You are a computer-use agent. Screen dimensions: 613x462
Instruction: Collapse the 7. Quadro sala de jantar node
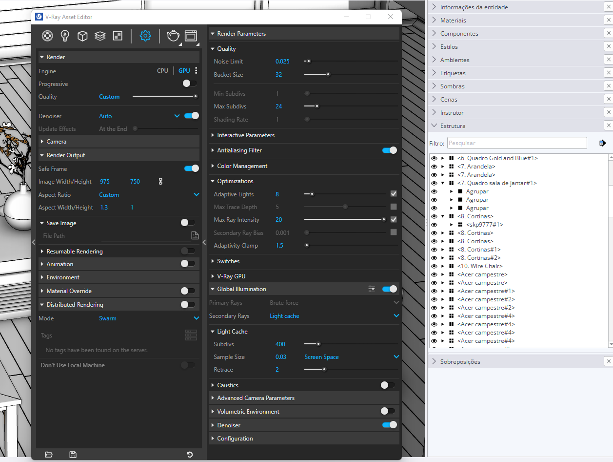point(443,183)
